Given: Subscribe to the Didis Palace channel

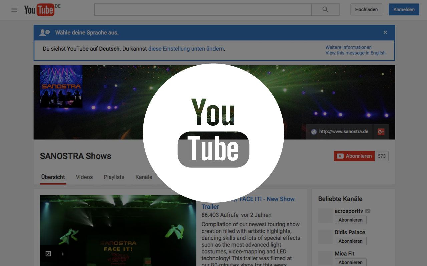Looking at the screenshot, I should (350, 241).
